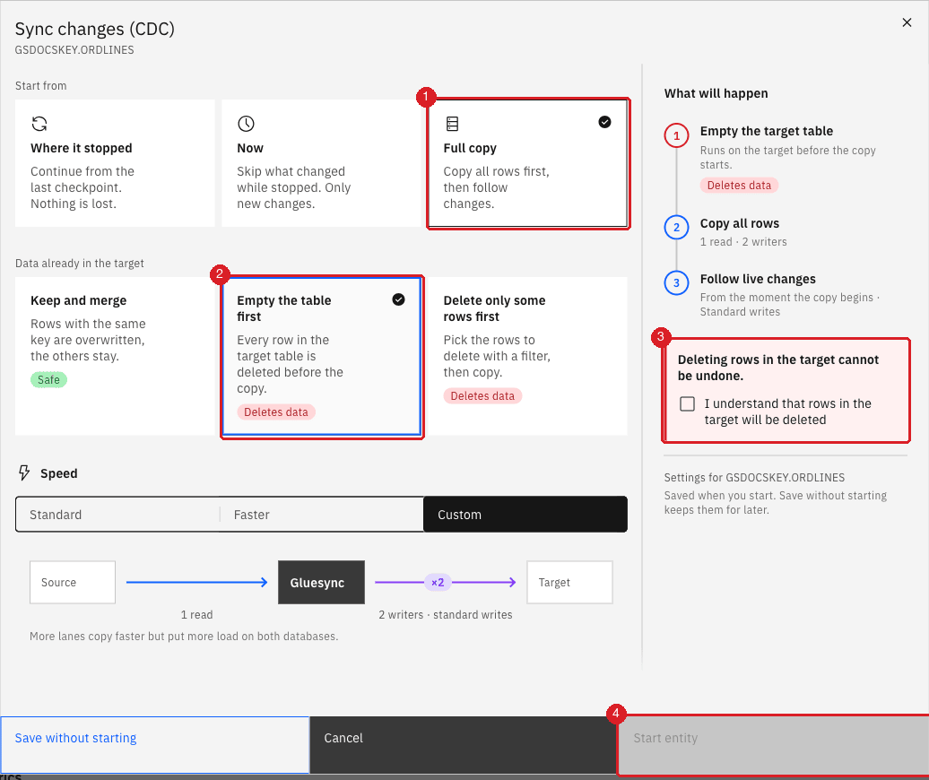Click the '1 read' label under the diagram
The height and width of the screenshot is (780, 929).
[x=196, y=615]
